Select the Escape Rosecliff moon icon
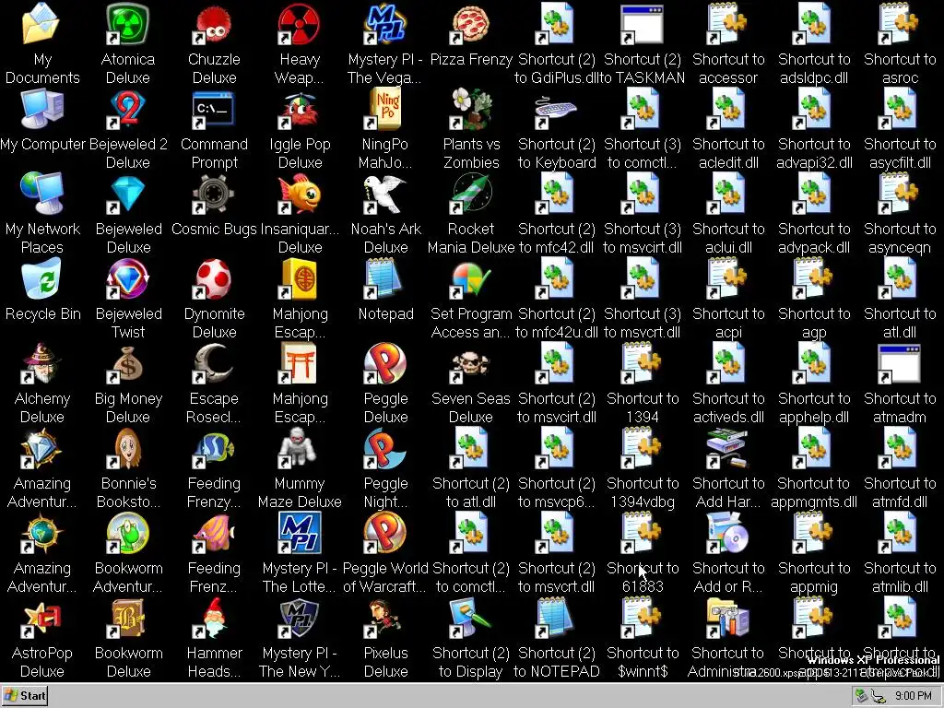 214,363
